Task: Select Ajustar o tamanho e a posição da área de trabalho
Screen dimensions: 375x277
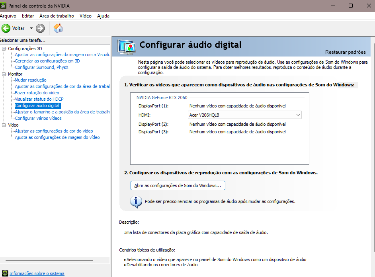Action: [x=62, y=112]
